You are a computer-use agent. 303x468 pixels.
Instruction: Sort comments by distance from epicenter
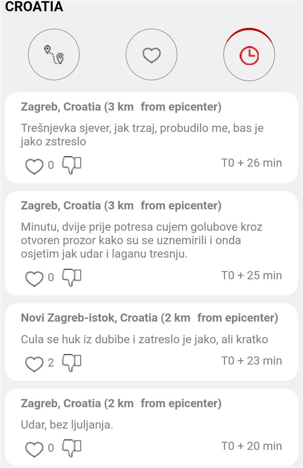tap(54, 55)
